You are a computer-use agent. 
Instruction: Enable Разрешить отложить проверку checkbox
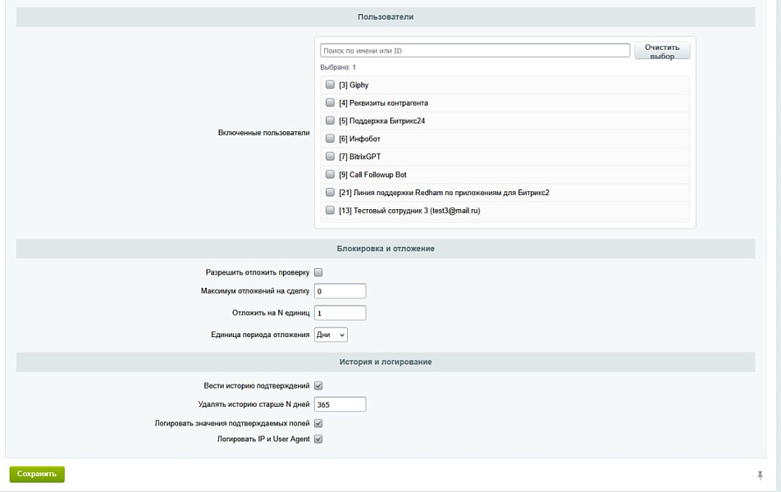point(318,272)
